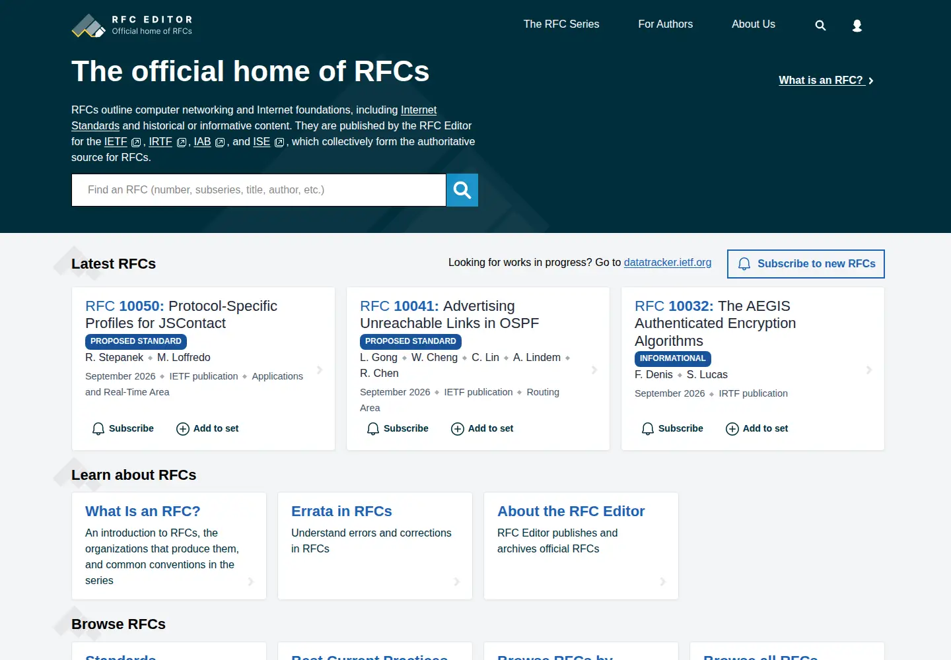Click the chevron on RFC 10041 card
Screen dimensions: 951x660
point(594,370)
